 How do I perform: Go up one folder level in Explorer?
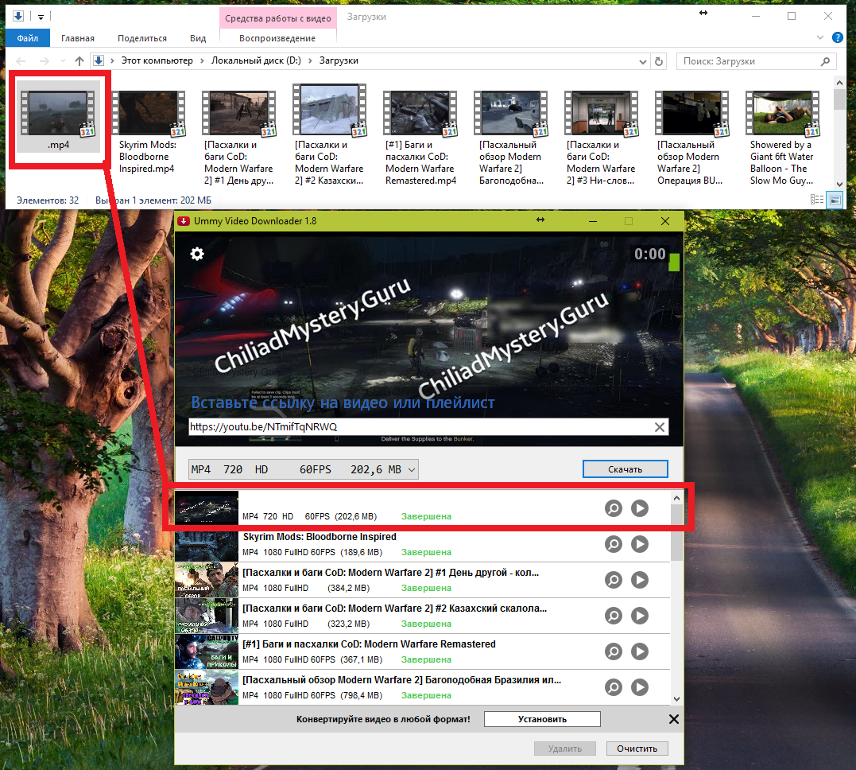coord(79,60)
